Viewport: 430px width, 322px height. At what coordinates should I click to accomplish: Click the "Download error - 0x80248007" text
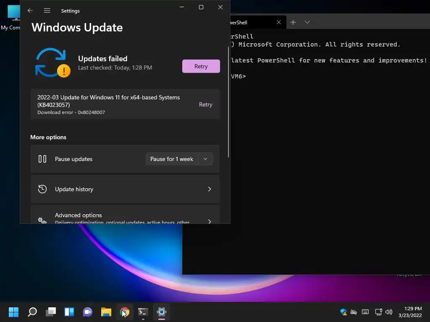71,112
